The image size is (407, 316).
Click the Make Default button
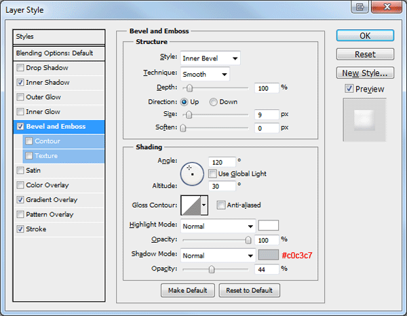188,290
